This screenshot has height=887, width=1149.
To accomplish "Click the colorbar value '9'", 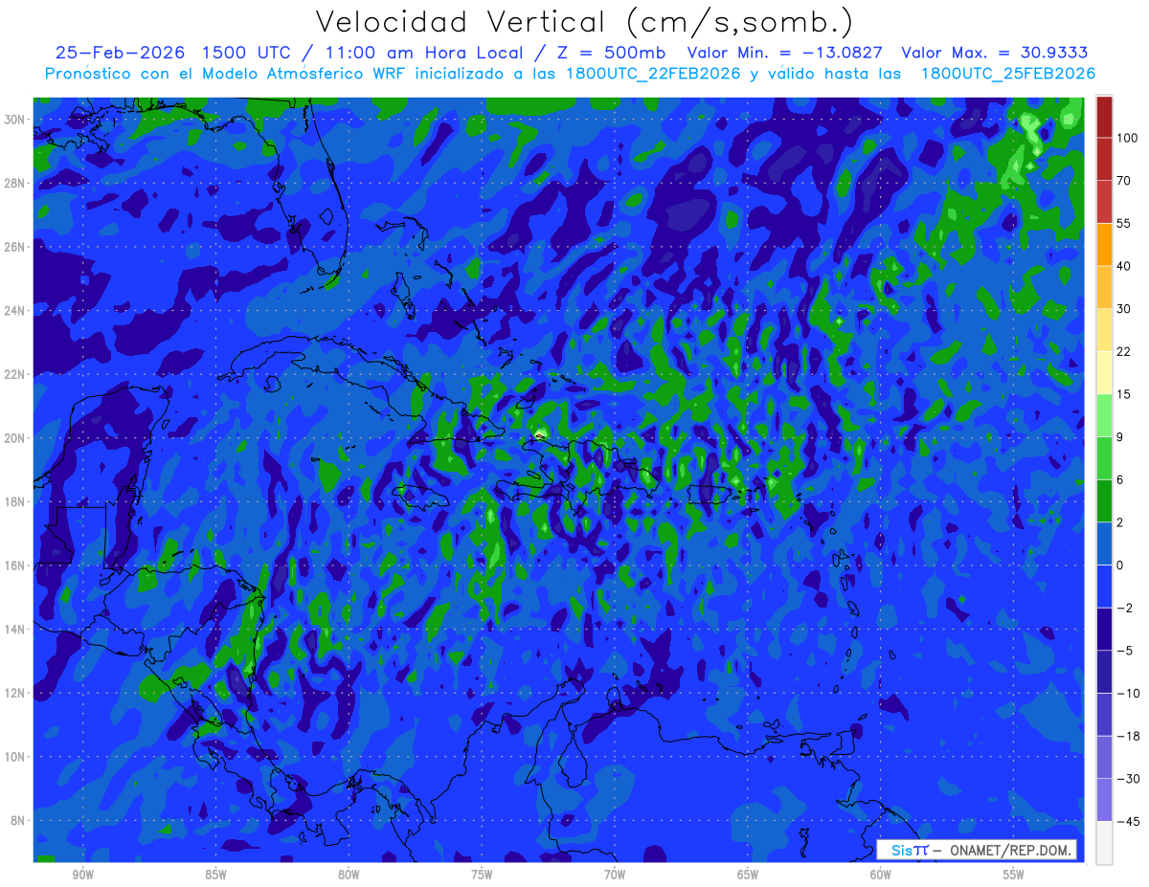I will pyautogui.click(x=1120, y=436).
